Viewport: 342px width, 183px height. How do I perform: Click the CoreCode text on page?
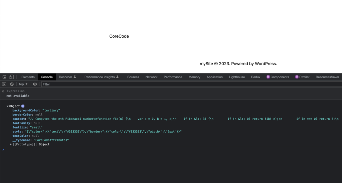(x=119, y=36)
